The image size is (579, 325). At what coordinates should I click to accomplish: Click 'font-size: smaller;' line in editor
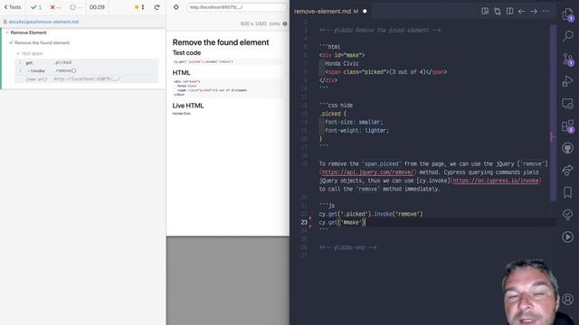click(354, 122)
